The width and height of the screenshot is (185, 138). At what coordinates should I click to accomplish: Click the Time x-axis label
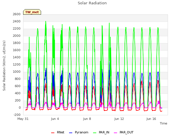[164, 123]
